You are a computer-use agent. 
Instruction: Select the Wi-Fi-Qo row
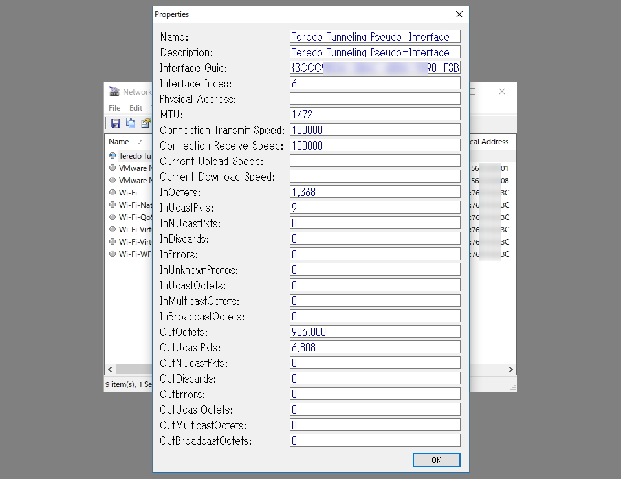tap(135, 217)
